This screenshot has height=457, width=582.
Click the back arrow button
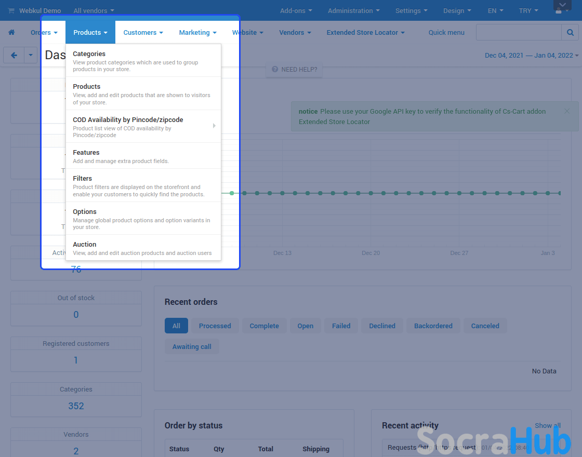[x=14, y=55]
